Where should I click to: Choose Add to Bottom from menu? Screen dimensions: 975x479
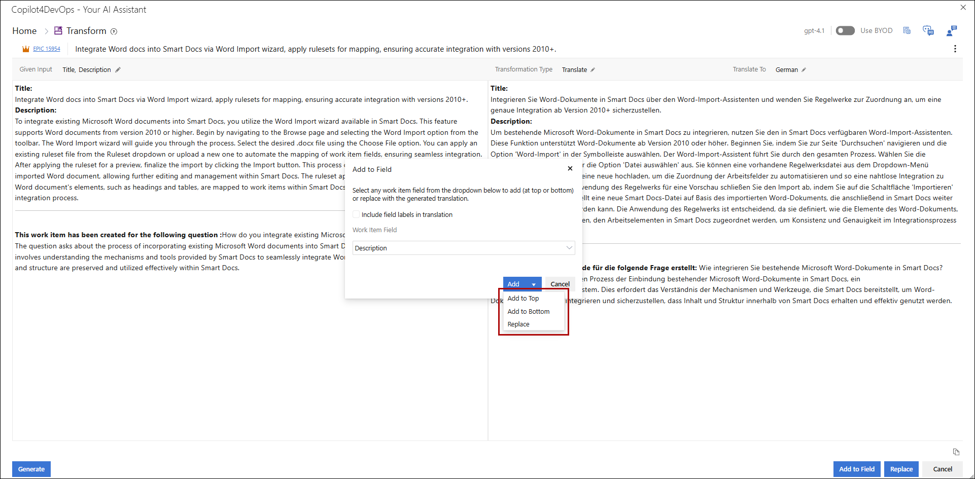coord(528,312)
